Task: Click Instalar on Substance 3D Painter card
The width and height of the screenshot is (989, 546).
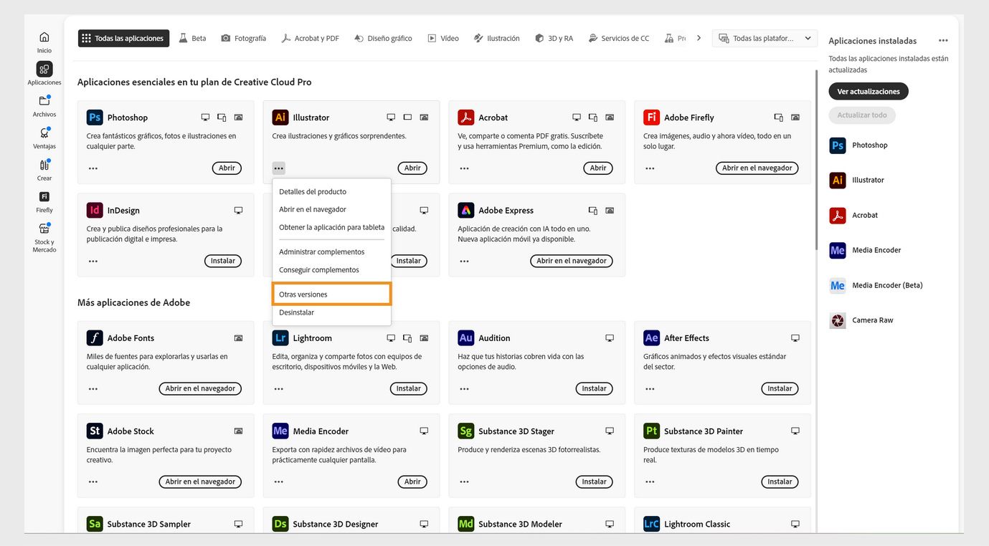Action: (x=780, y=482)
